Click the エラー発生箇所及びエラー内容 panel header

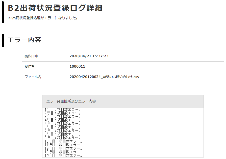pyautogui.click(x=71, y=101)
